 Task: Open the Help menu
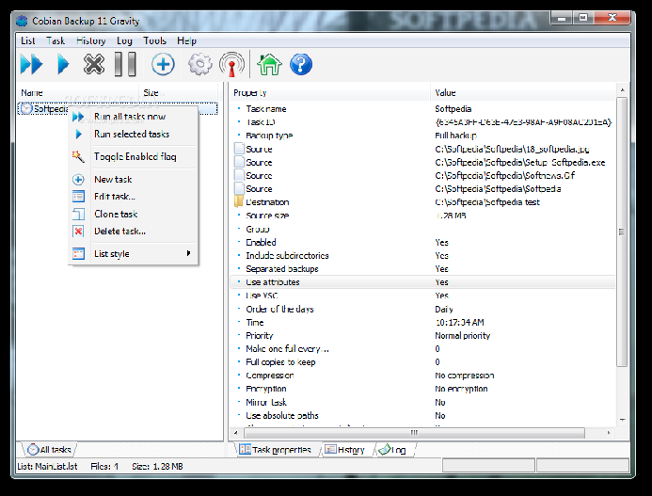(186, 40)
